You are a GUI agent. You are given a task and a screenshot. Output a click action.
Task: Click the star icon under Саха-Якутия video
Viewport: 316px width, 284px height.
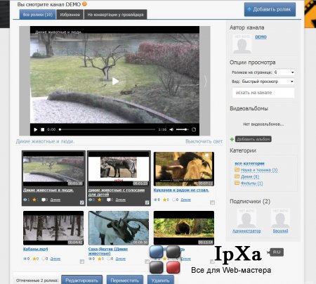[x=100, y=259]
